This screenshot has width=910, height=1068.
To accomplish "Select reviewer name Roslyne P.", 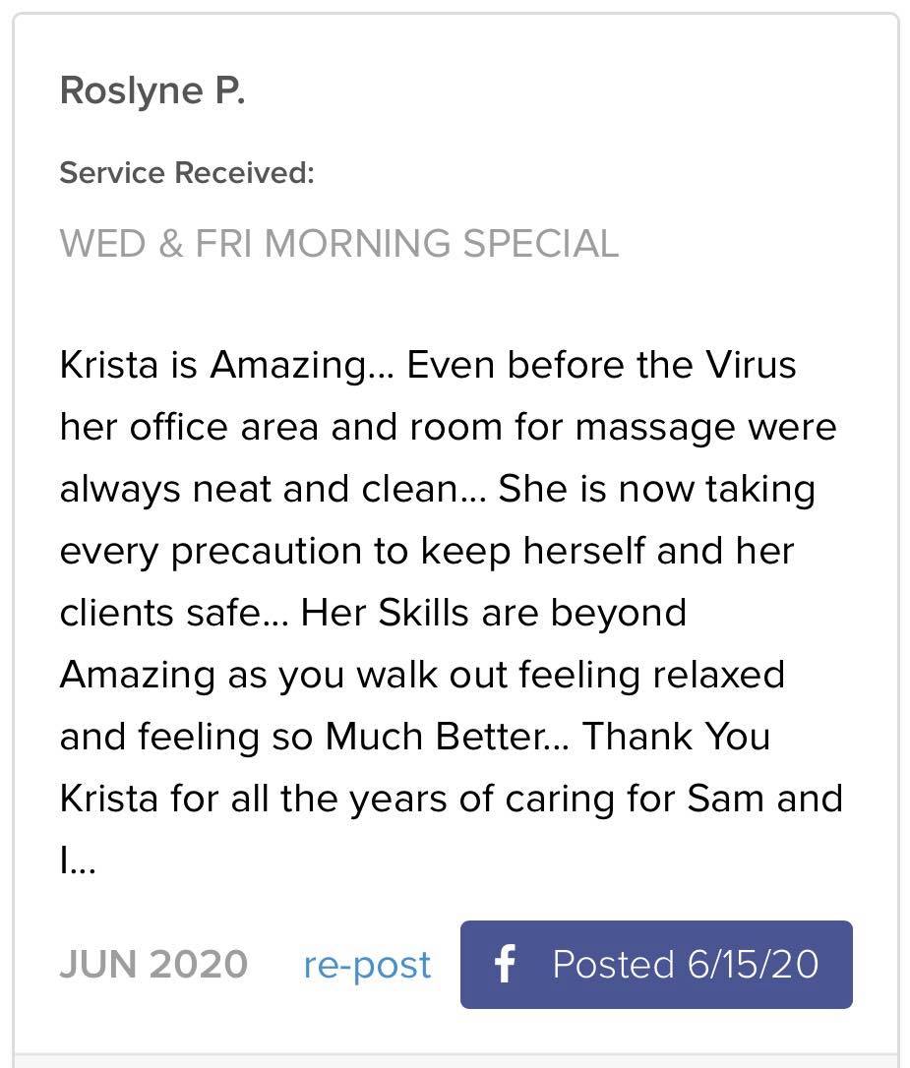I will pyautogui.click(x=152, y=90).
